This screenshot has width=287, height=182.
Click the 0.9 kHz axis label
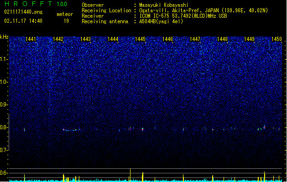coord(4,105)
